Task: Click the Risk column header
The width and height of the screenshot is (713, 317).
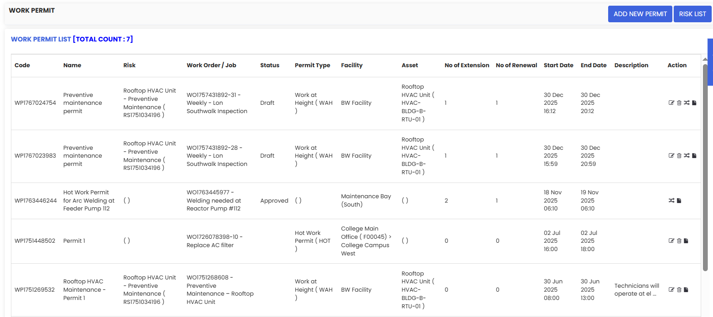Action: point(129,65)
